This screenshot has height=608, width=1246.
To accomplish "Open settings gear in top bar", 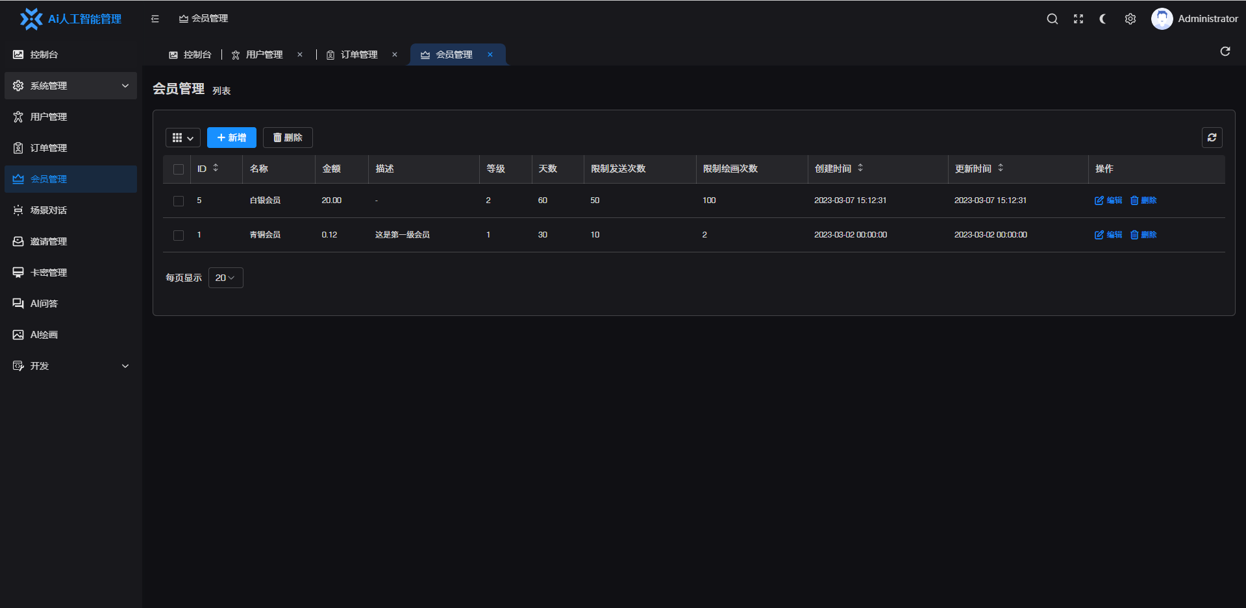I will [1130, 19].
